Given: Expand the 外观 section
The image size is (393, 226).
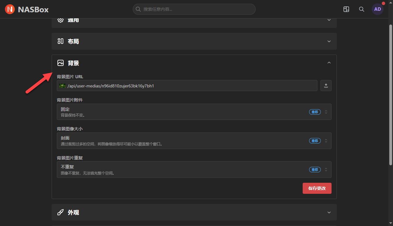Looking at the screenshot, I should pyautogui.click(x=194, y=212).
